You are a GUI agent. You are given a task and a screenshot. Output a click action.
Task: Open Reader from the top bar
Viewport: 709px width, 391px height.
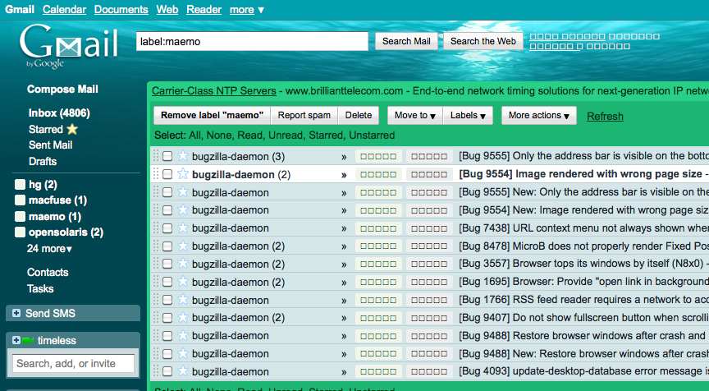point(204,10)
